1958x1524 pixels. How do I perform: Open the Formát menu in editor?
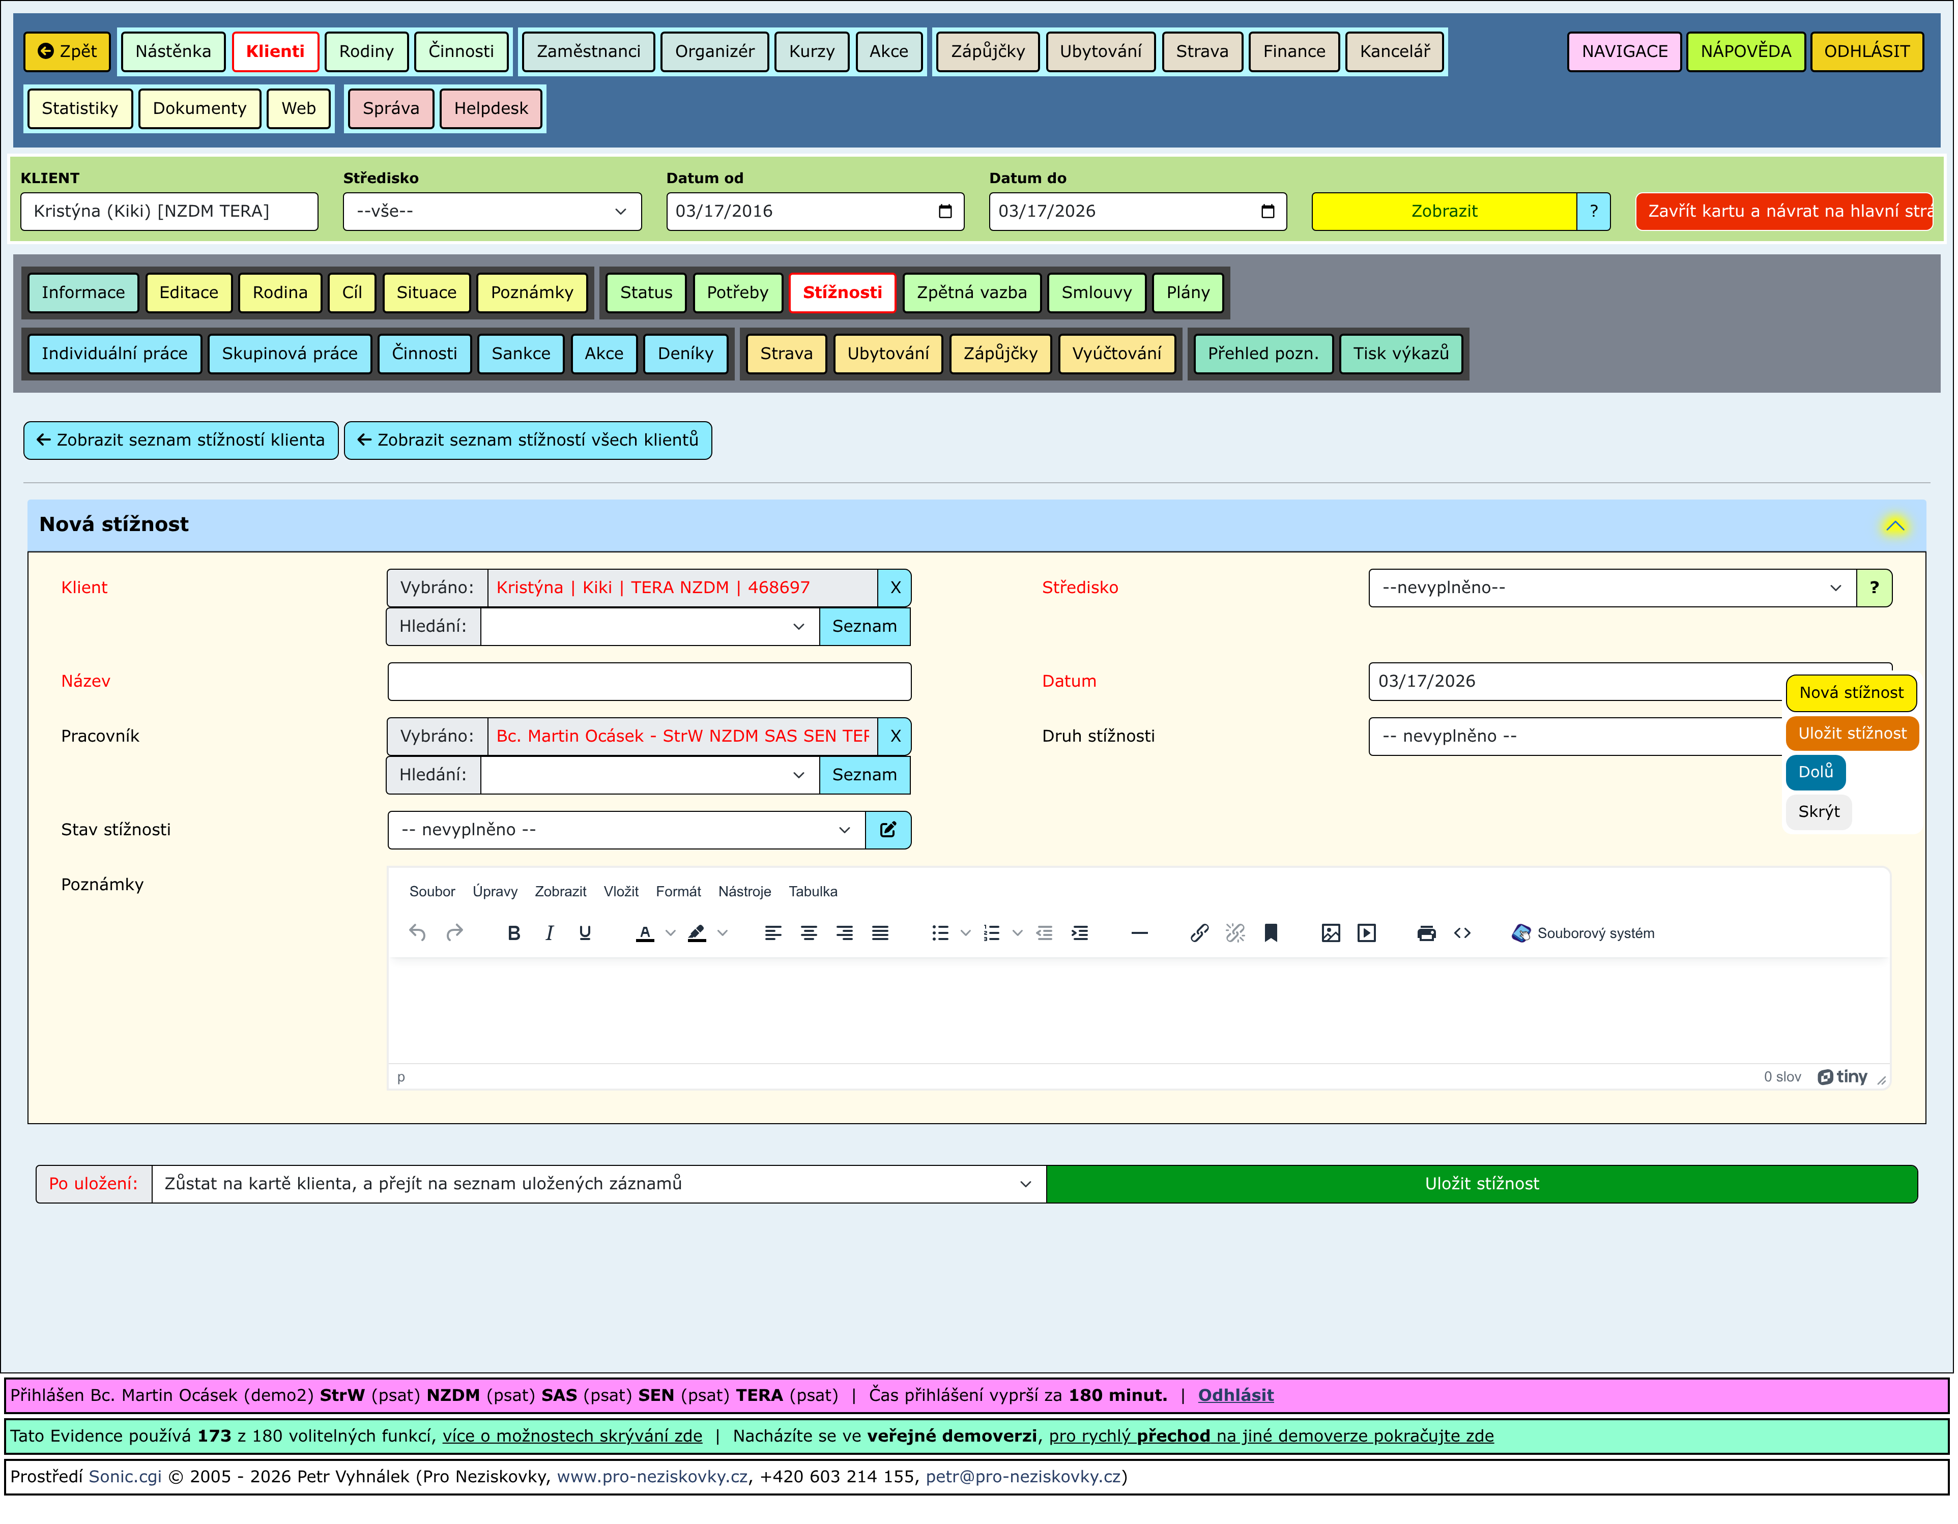click(x=678, y=891)
